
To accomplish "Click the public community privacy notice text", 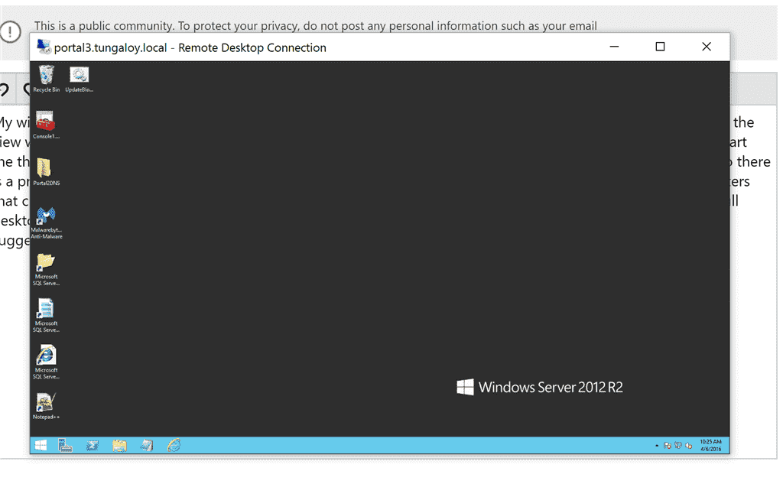I will pyautogui.click(x=316, y=26).
